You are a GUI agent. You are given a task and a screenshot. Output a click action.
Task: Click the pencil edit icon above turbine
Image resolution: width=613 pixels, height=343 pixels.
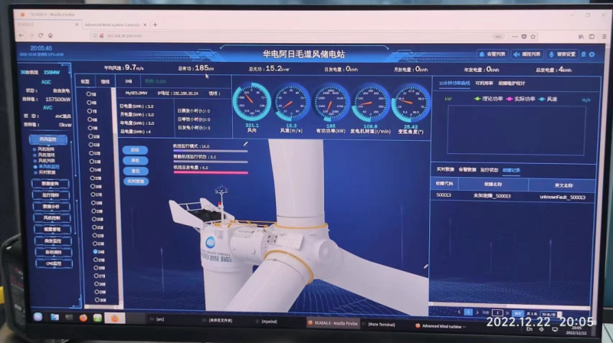pyautogui.click(x=246, y=142)
